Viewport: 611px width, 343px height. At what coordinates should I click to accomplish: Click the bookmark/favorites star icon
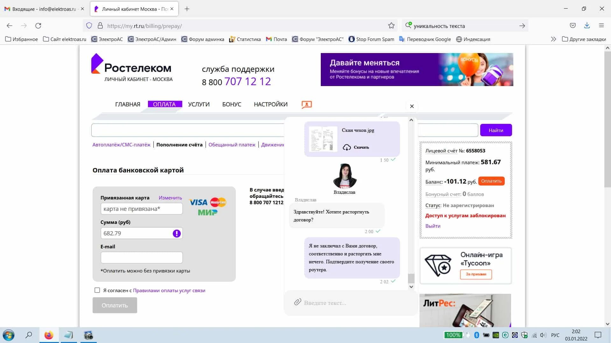[391, 25]
